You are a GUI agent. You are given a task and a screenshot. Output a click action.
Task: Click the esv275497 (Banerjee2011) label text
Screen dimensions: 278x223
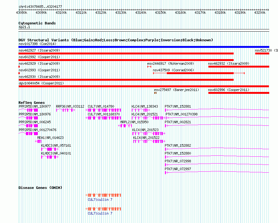(176, 90)
